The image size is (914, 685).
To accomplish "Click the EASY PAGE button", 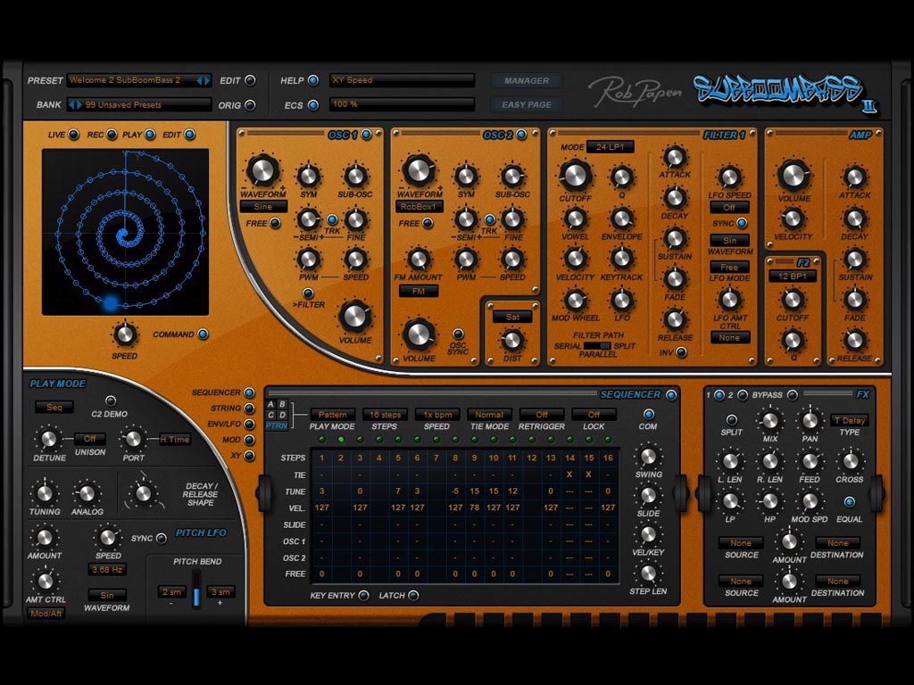I will (x=526, y=104).
